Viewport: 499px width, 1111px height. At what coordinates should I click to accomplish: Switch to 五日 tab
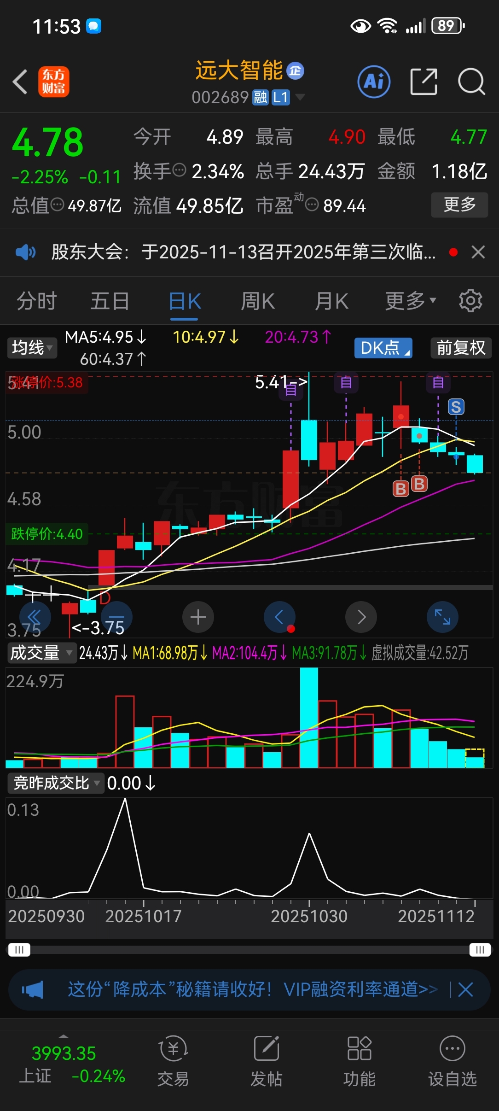(x=110, y=301)
